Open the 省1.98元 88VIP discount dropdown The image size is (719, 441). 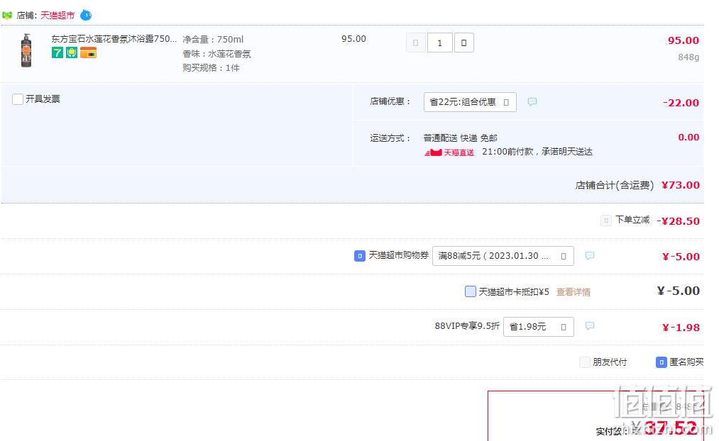click(x=538, y=327)
